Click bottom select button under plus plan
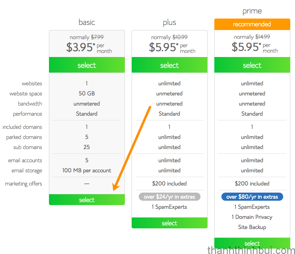 169,223
